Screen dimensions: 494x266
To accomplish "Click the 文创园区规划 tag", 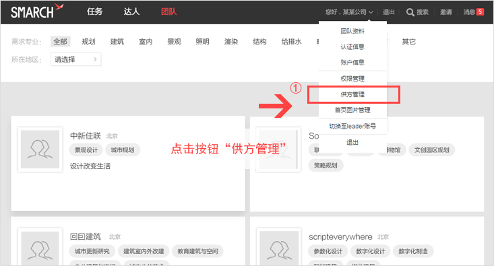I will click(x=431, y=150).
